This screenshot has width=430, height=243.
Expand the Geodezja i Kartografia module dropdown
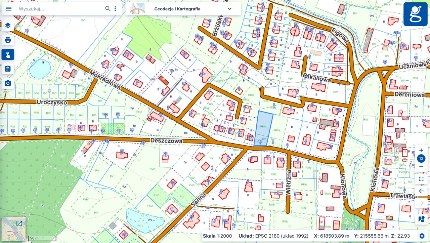tap(229, 9)
